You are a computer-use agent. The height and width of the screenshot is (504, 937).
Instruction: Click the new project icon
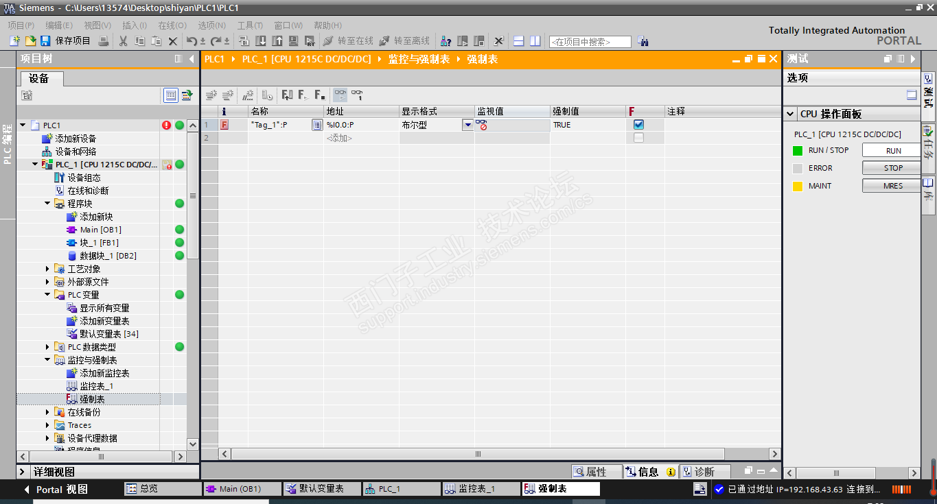[x=14, y=41]
